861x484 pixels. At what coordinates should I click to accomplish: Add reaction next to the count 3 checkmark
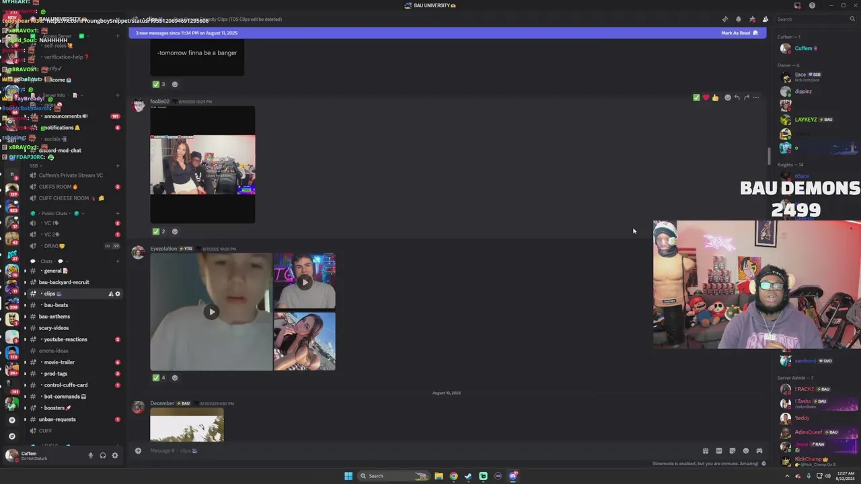point(175,84)
